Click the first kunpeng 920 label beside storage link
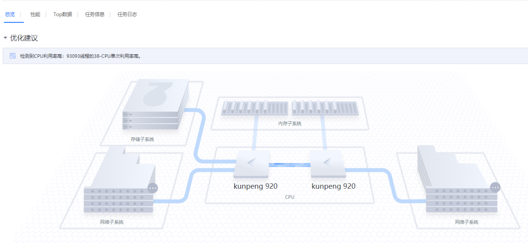Screen dimensions: 528x243 tap(256, 186)
